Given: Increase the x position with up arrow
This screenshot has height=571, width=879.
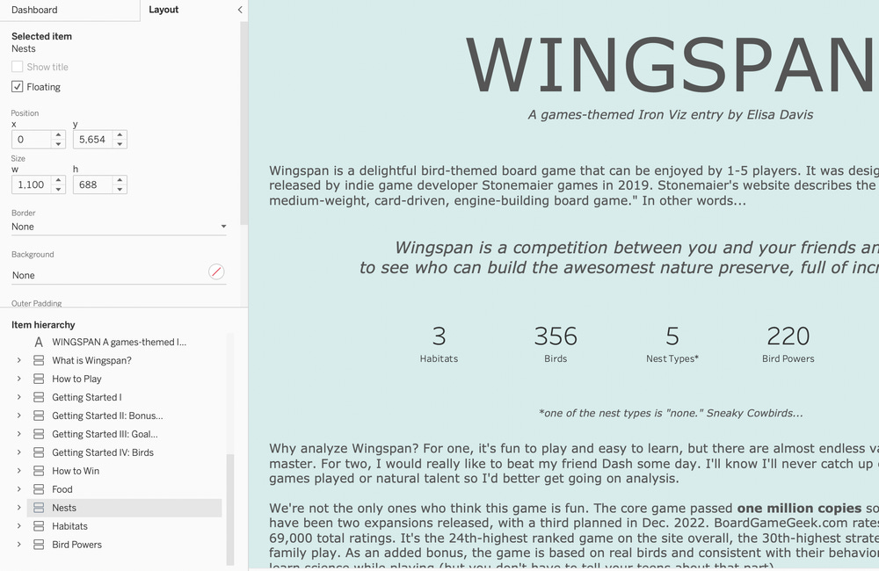Looking at the screenshot, I should coord(58,135).
